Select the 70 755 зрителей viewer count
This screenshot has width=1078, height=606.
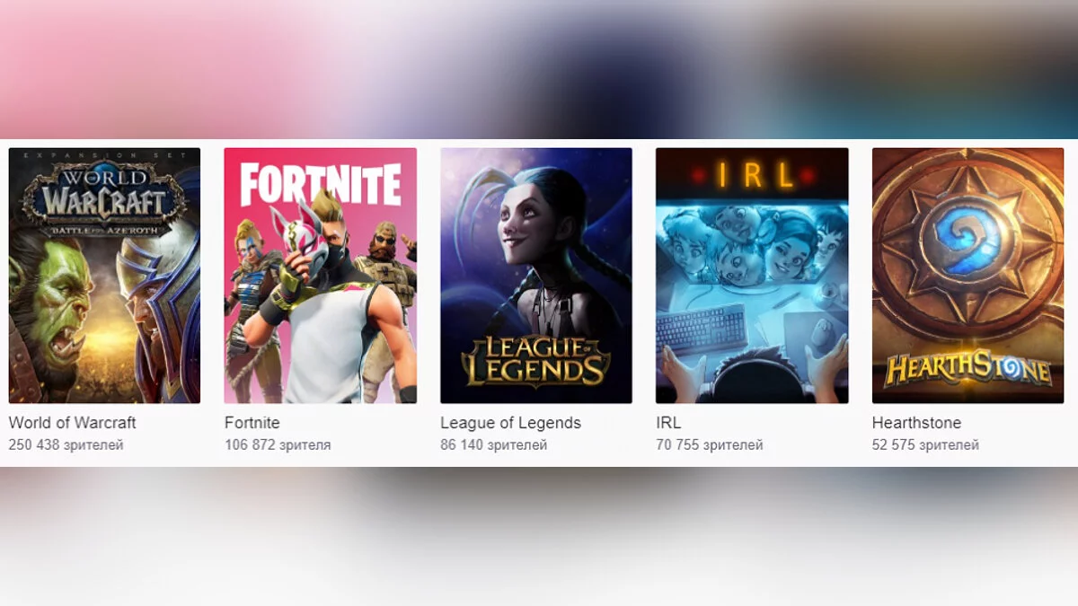(x=710, y=445)
